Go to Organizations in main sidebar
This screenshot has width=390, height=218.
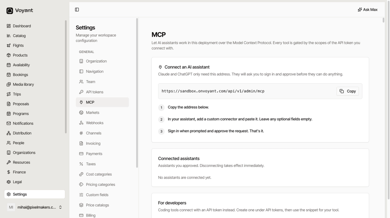coord(34,153)
